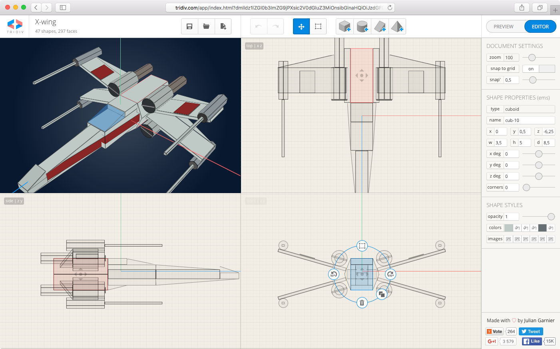
Task: Toggle the snap to grid switch
Action: point(538,69)
